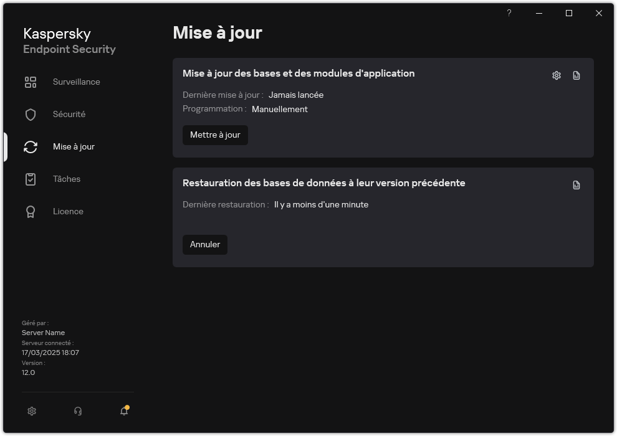Click the Kaspersky Endpoint Security logo text

click(x=69, y=41)
